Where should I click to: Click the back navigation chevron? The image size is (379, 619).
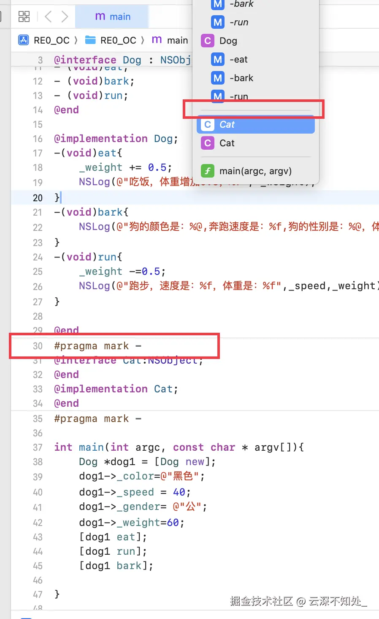click(47, 16)
